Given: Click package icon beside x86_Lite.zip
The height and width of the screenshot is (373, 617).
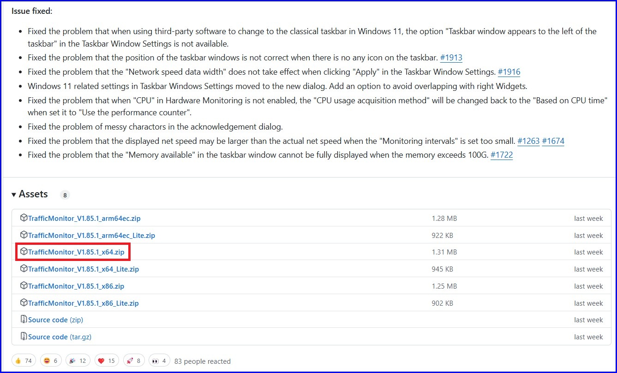Looking at the screenshot, I should pyautogui.click(x=24, y=302).
